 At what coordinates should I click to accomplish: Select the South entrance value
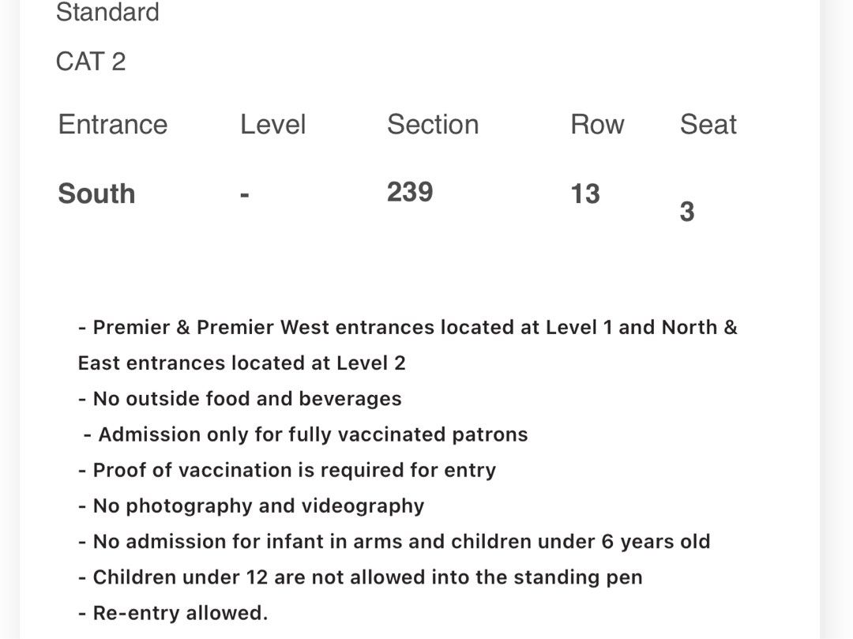96,194
